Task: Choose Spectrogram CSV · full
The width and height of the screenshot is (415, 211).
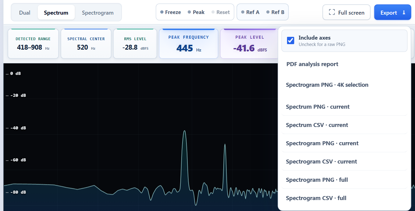Action: (x=344, y=198)
